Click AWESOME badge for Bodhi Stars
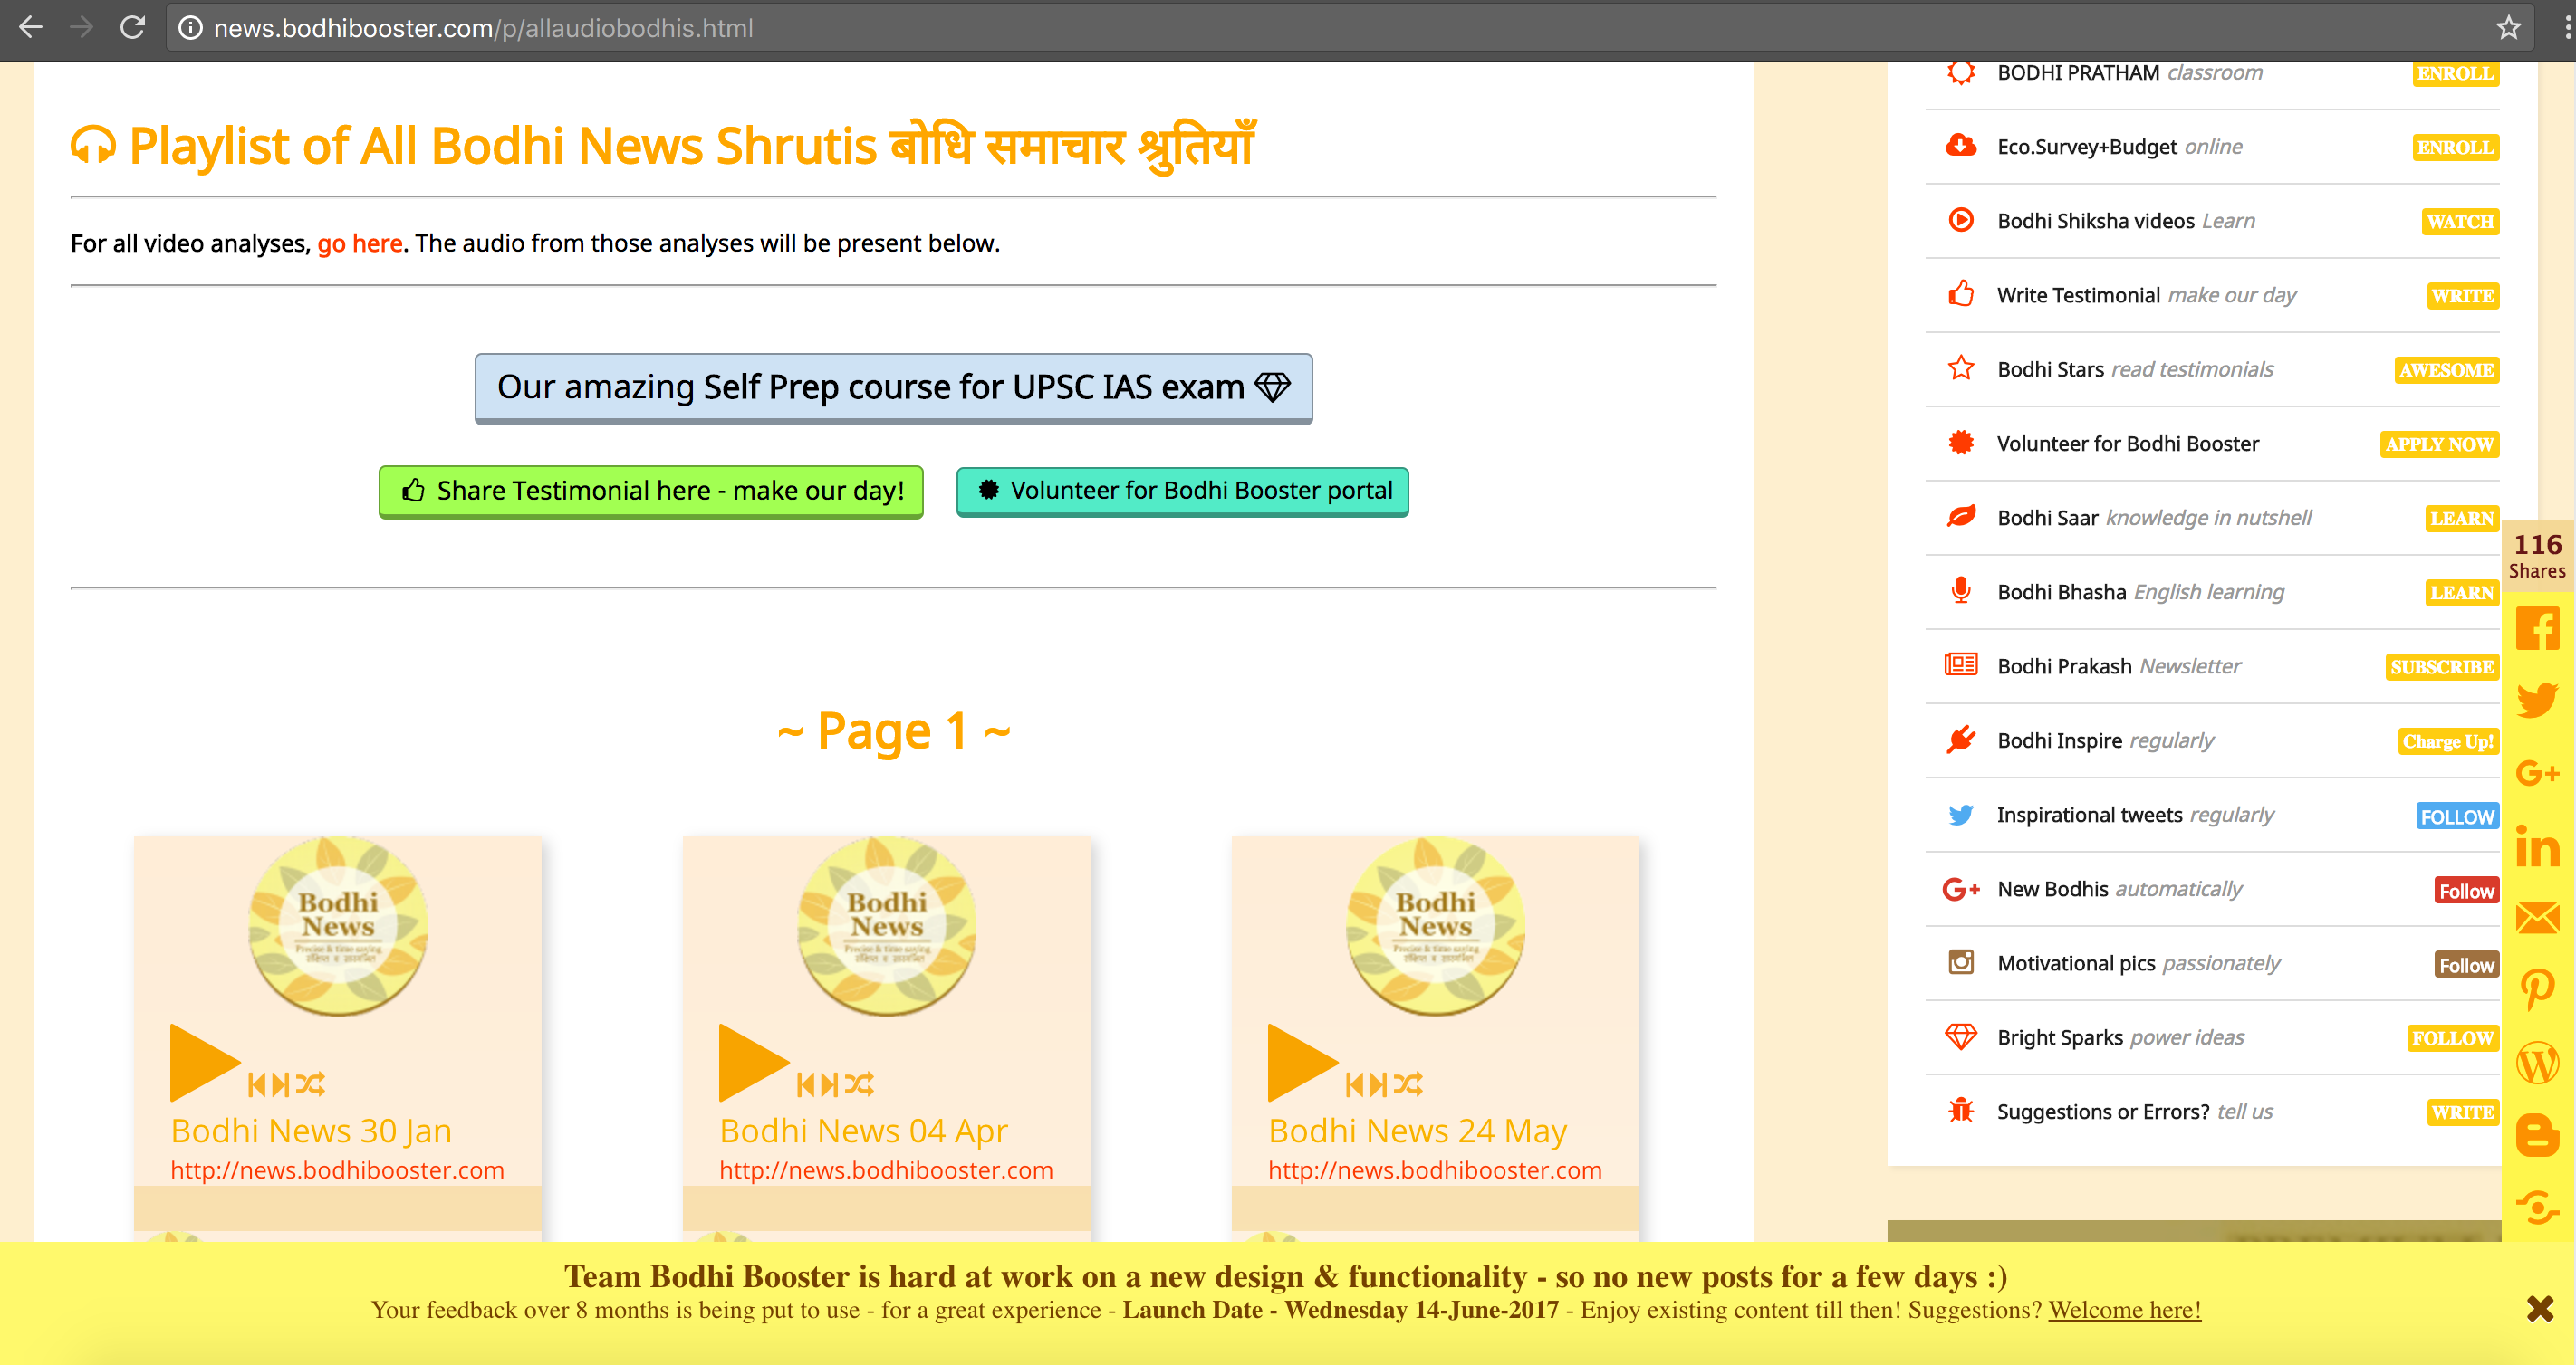This screenshot has height=1365, width=2576. pos(2446,369)
